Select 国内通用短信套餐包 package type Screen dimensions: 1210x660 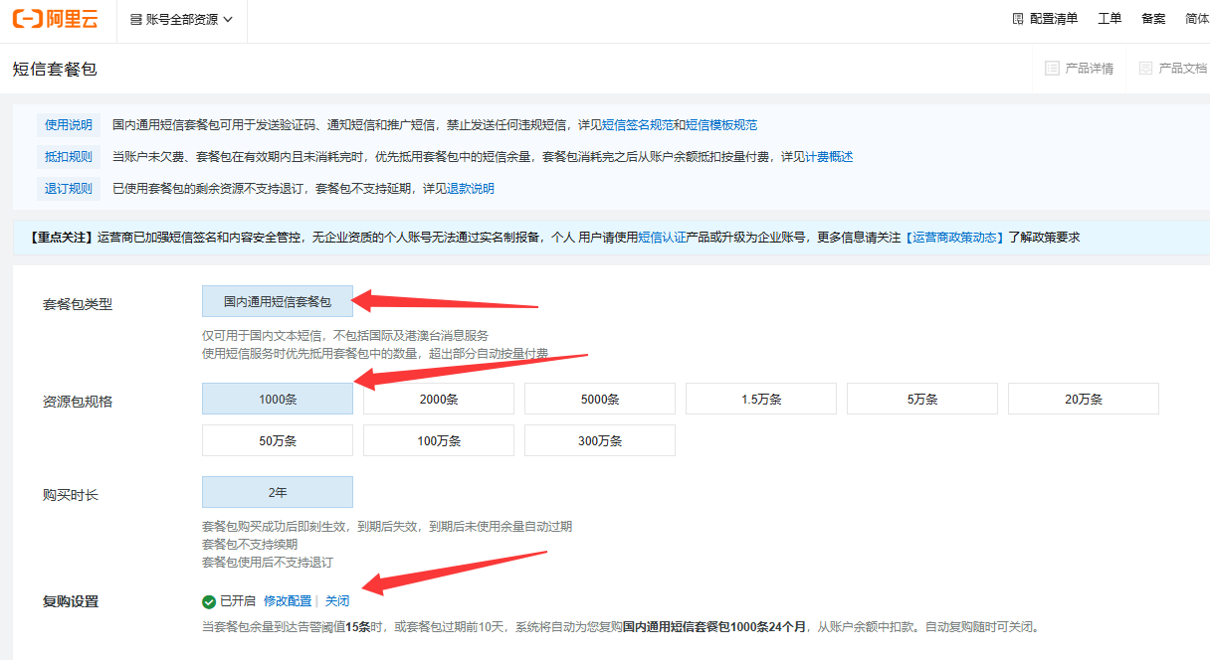(278, 301)
